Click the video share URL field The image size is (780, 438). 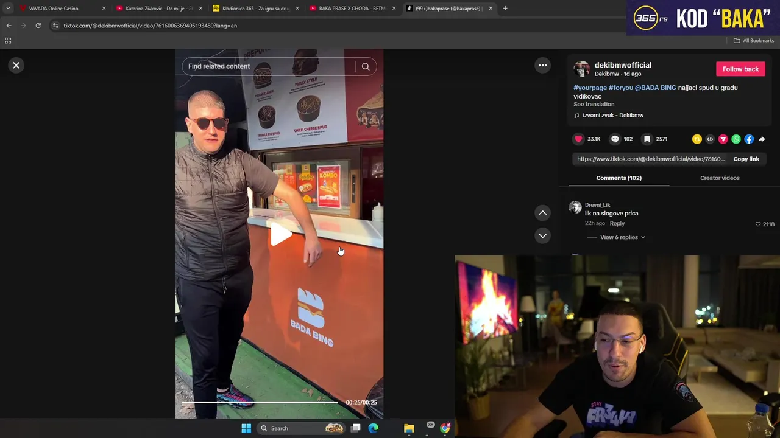(650, 159)
